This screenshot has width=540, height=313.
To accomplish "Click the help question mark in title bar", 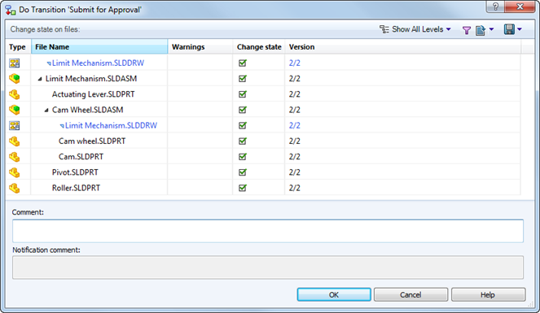I will point(495,7).
